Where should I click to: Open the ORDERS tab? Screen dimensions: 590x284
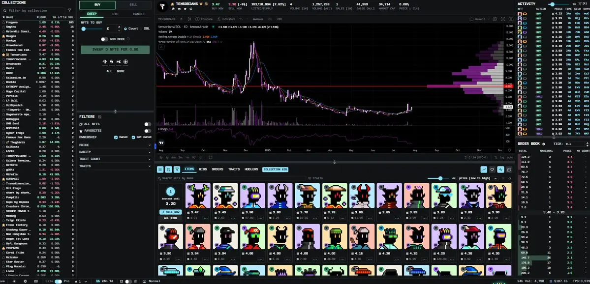click(x=217, y=170)
